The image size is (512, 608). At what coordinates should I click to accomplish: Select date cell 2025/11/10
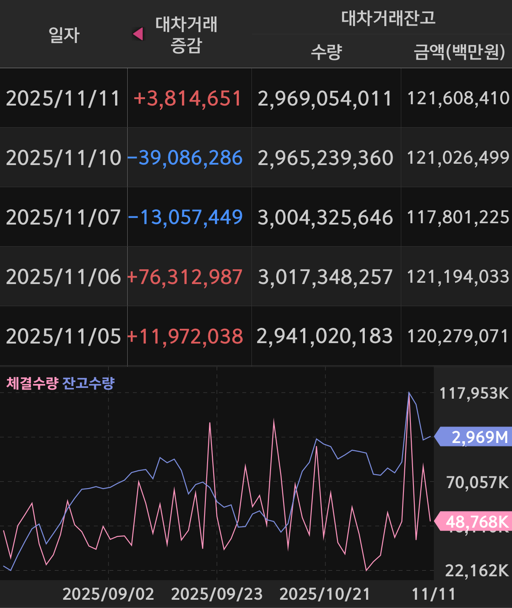63,158
